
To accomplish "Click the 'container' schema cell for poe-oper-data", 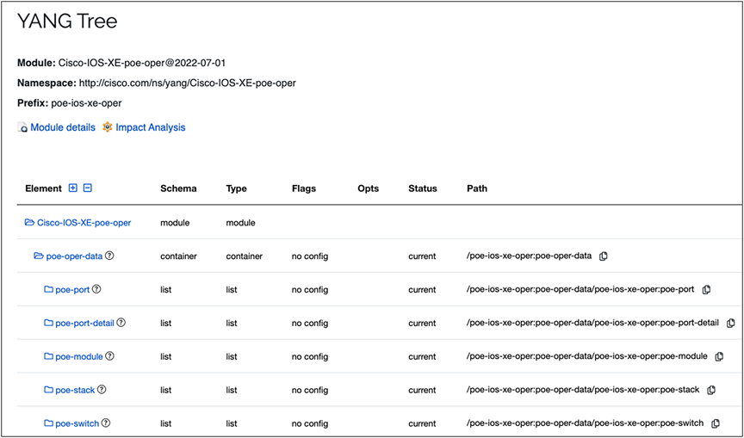I will [178, 256].
